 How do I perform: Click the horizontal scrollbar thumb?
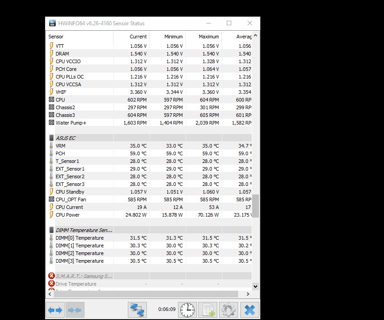146,294
